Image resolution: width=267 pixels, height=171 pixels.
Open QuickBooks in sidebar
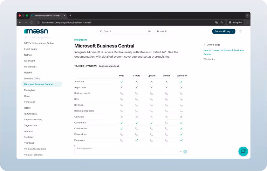30,114
